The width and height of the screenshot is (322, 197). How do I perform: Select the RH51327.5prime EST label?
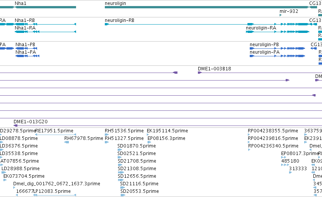[124, 138]
